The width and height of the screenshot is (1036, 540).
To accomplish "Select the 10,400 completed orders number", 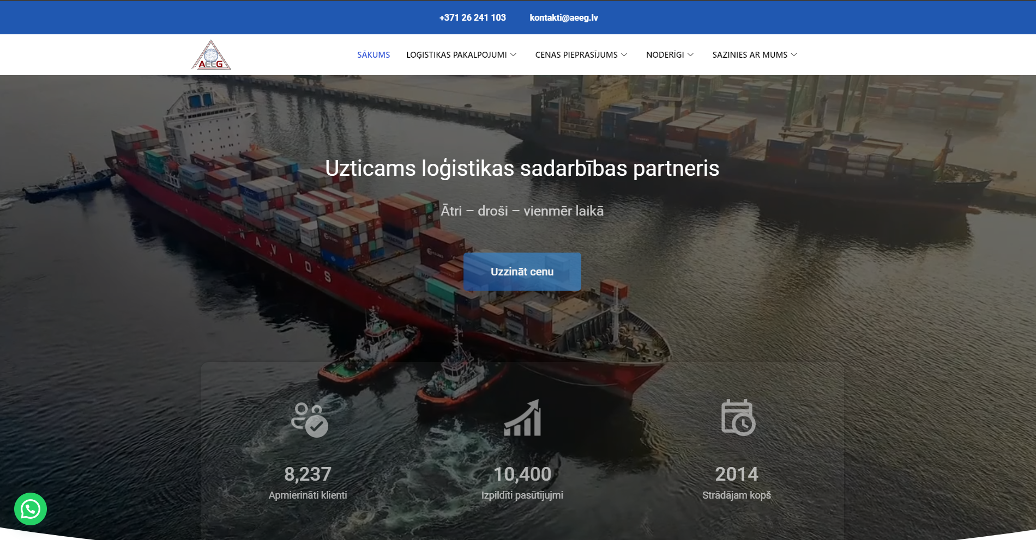I will (522, 474).
